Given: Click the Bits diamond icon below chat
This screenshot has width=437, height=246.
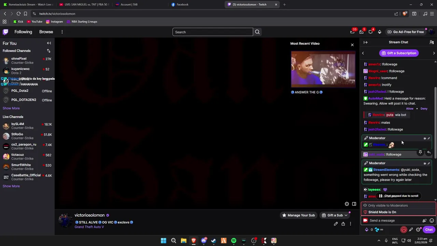Looking at the screenshot, I should (x=367, y=230).
